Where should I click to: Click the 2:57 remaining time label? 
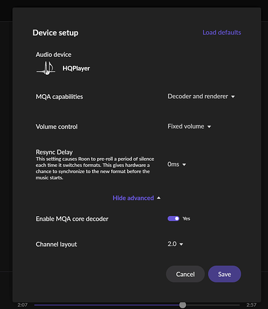click(x=251, y=305)
